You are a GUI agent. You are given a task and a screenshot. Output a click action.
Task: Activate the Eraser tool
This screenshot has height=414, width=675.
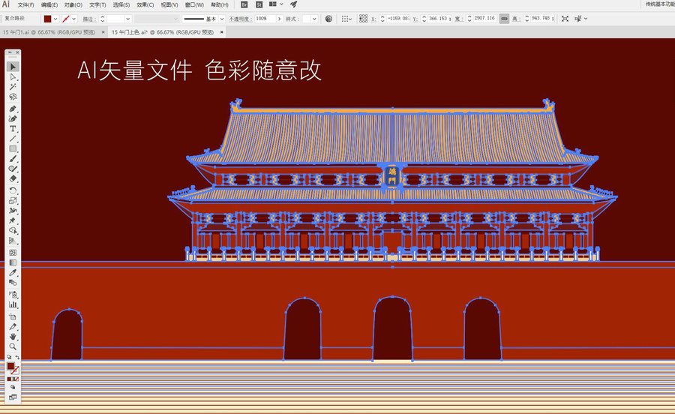(13, 178)
